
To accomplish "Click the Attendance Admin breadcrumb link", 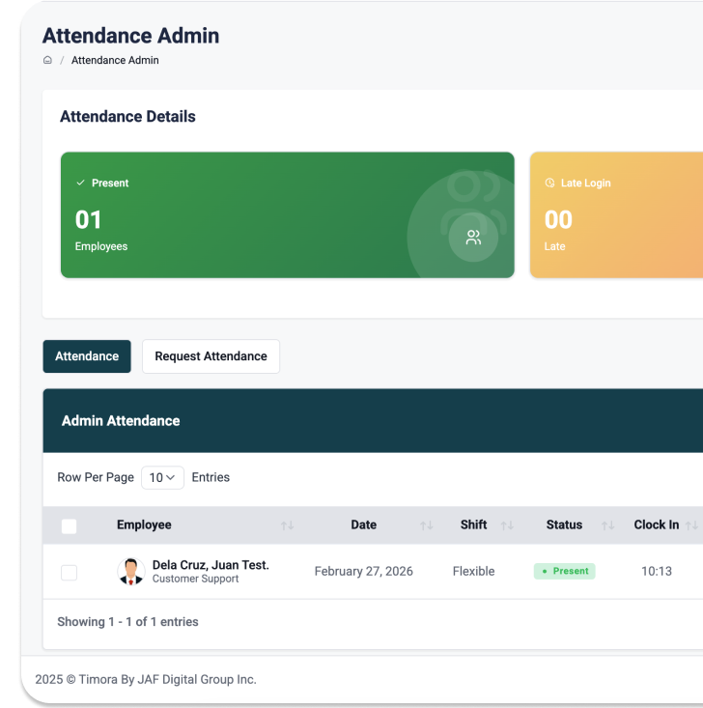I will coord(115,61).
